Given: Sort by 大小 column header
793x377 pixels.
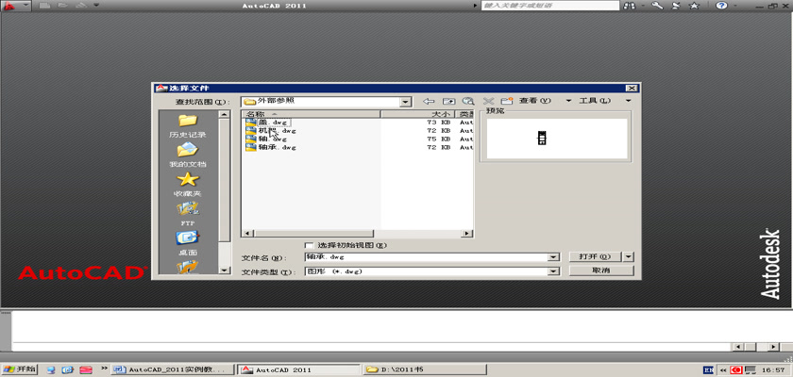Looking at the screenshot, I should [417, 114].
